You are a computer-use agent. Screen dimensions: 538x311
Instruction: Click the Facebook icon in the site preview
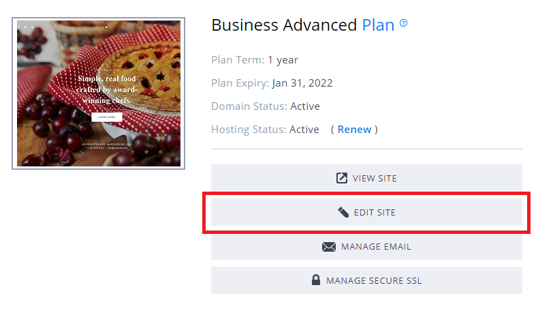20,27
